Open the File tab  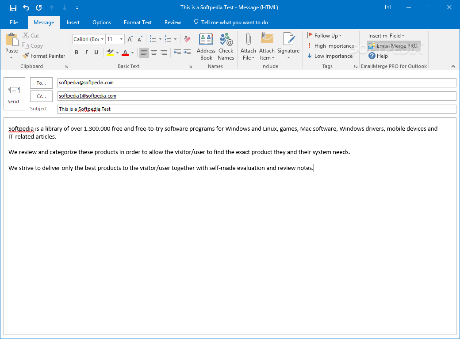coord(14,23)
